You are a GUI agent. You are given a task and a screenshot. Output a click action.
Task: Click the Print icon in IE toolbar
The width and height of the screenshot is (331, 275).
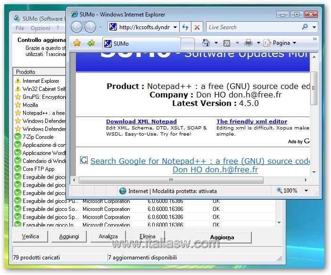pos(248,43)
